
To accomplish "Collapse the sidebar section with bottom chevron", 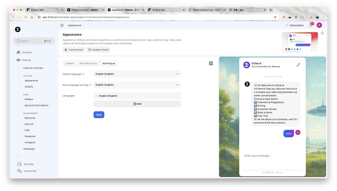I will pyautogui.click(x=18, y=155).
